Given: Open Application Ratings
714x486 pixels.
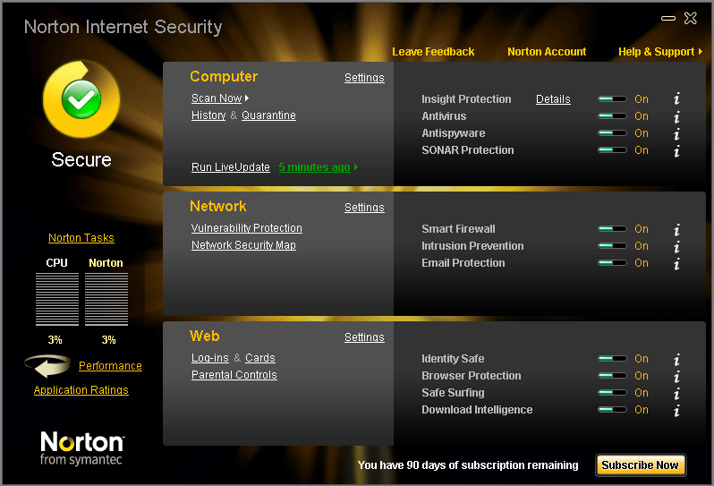Looking at the screenshot, I should 81,390.
